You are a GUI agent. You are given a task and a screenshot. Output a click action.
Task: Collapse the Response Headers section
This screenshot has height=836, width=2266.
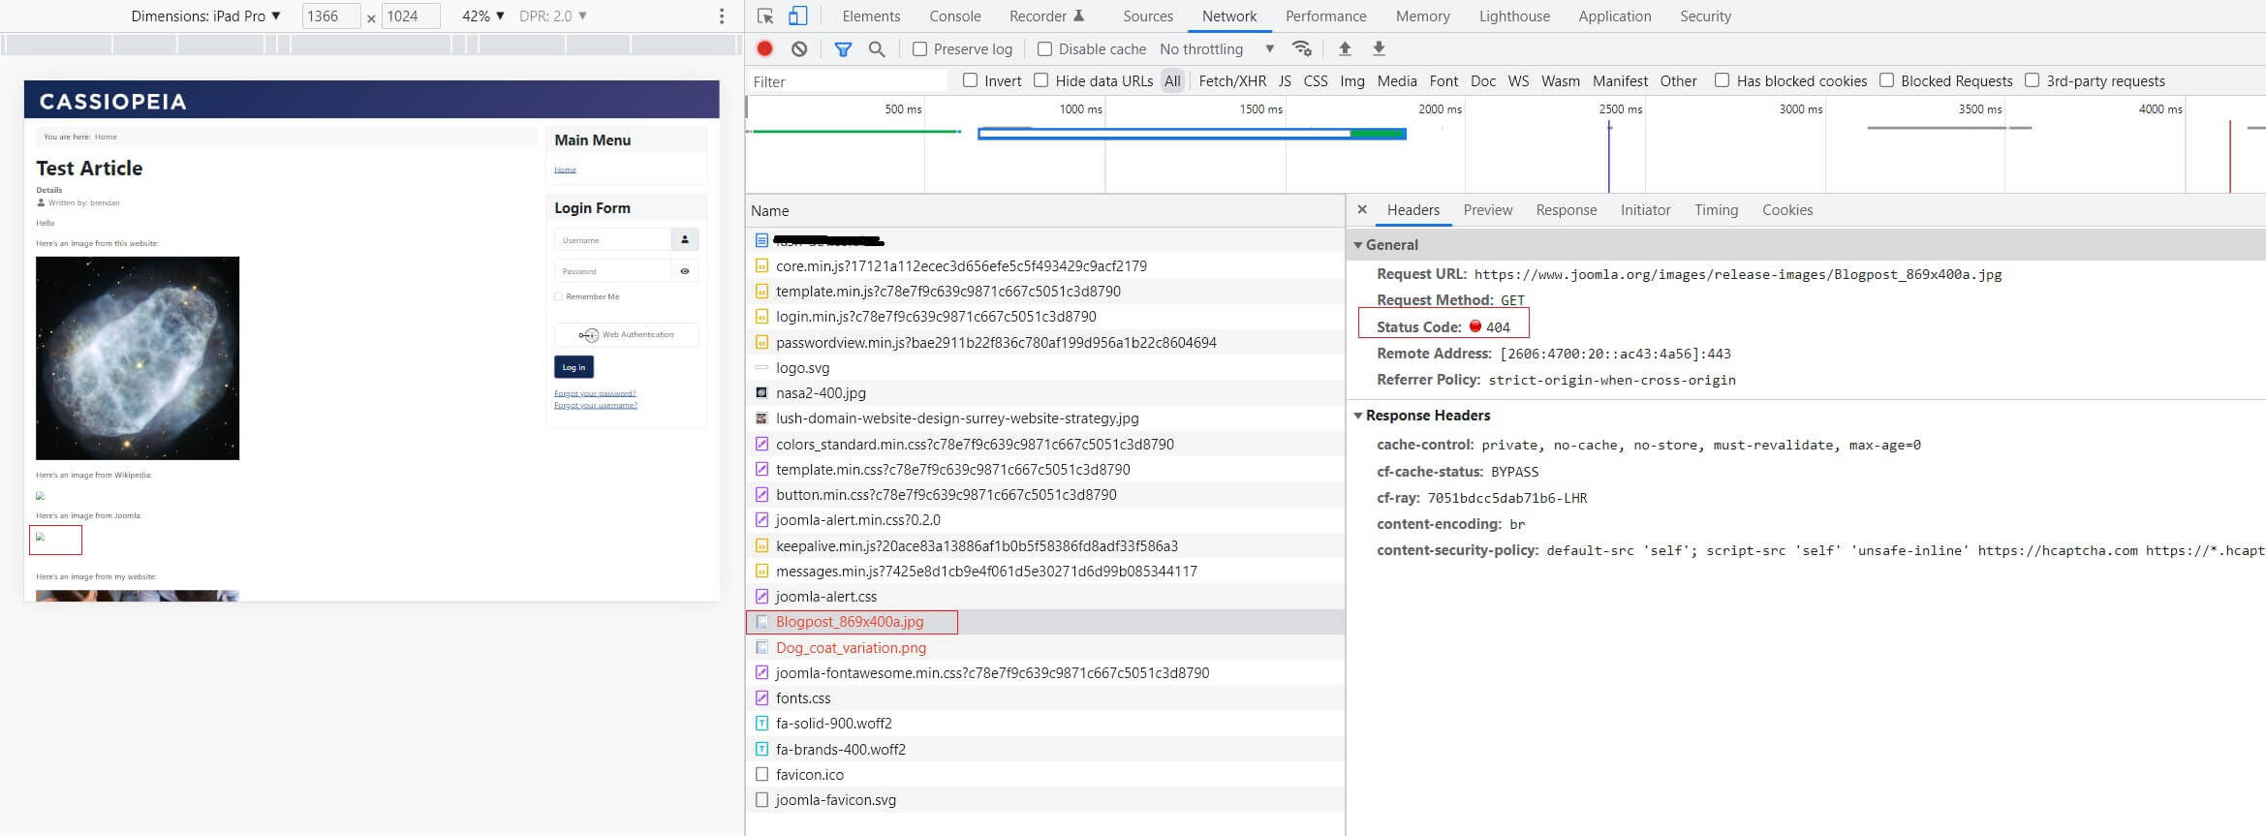(1358, 416)
